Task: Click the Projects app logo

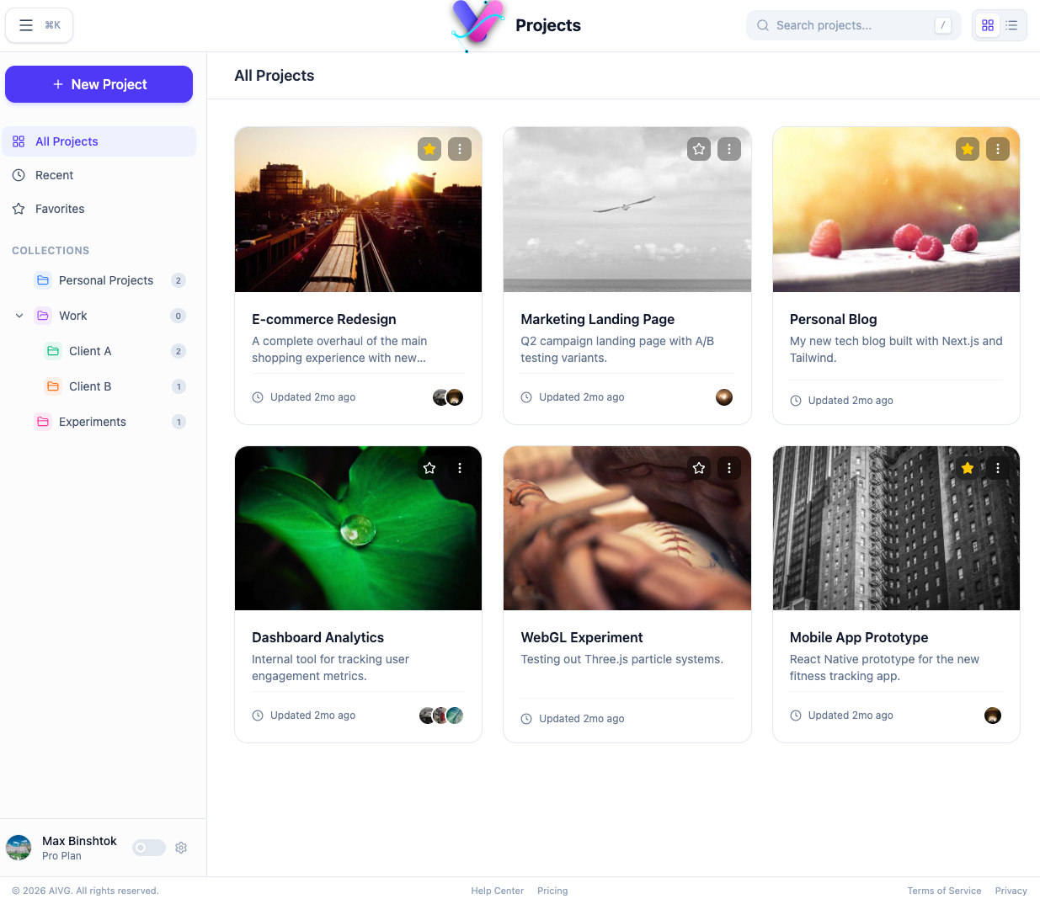Action: pyautogui.click(x=477, y=25)
